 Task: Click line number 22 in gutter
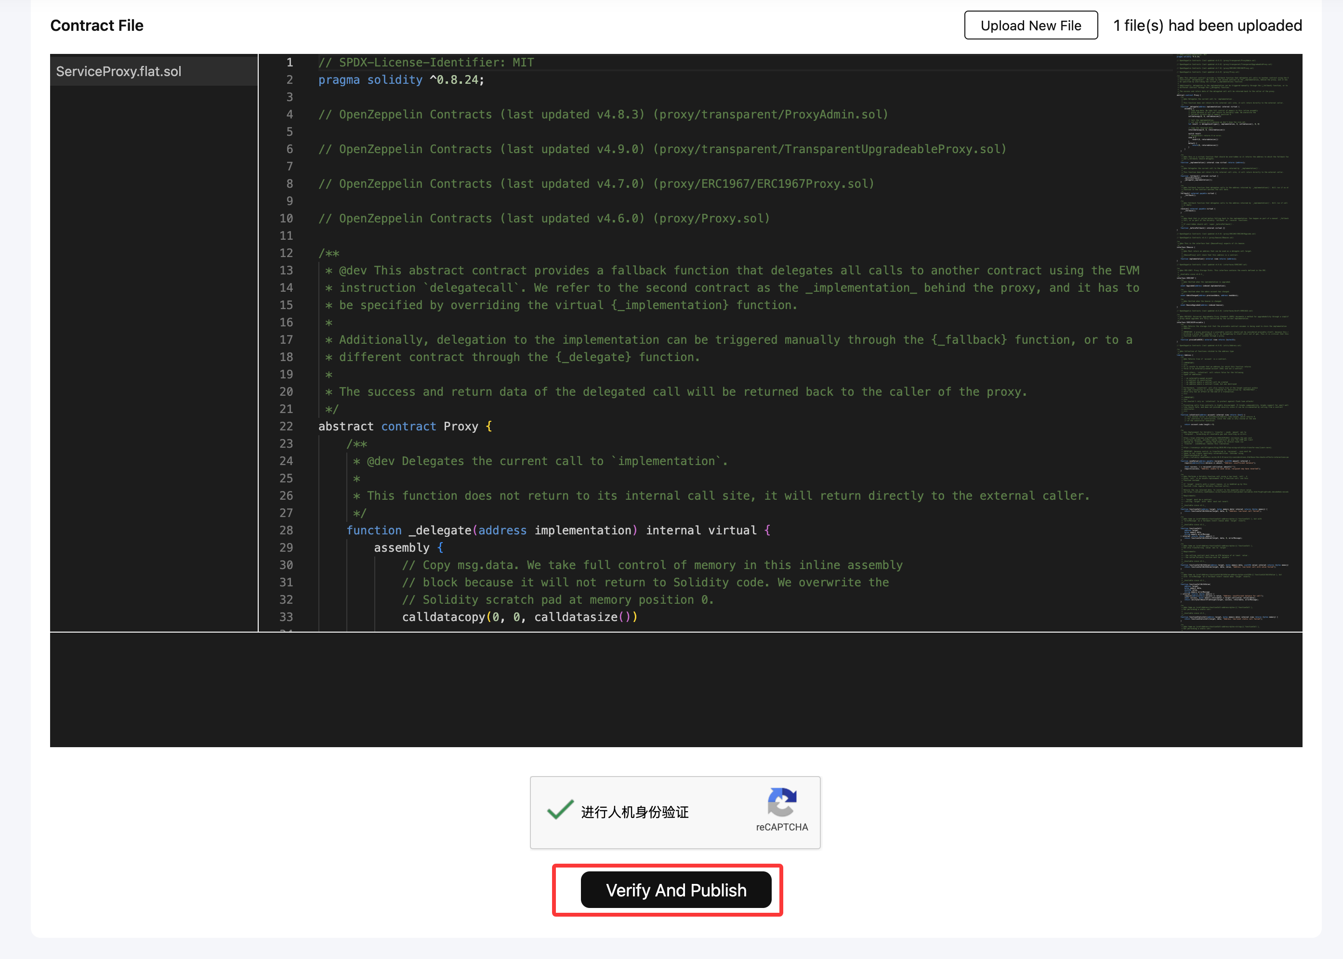pos(286,427)
